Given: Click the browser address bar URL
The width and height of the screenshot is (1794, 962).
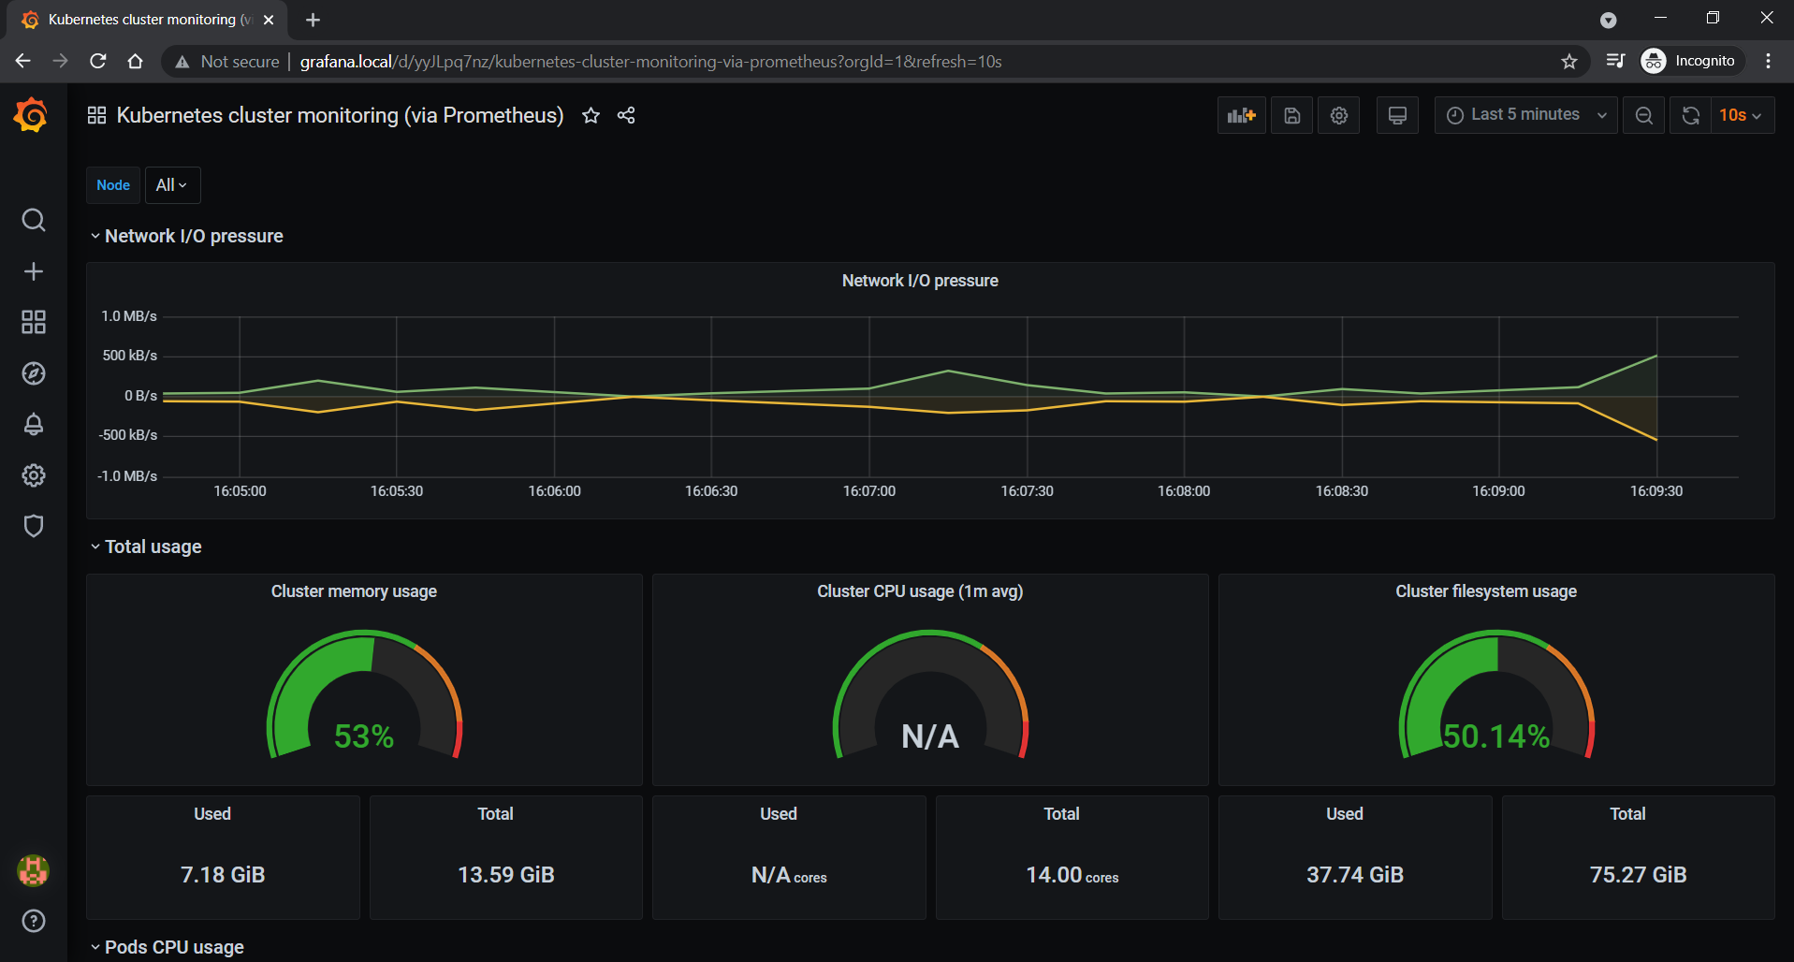Looking at the screenshot, I should pyautogui.click(x=650, y=61).
